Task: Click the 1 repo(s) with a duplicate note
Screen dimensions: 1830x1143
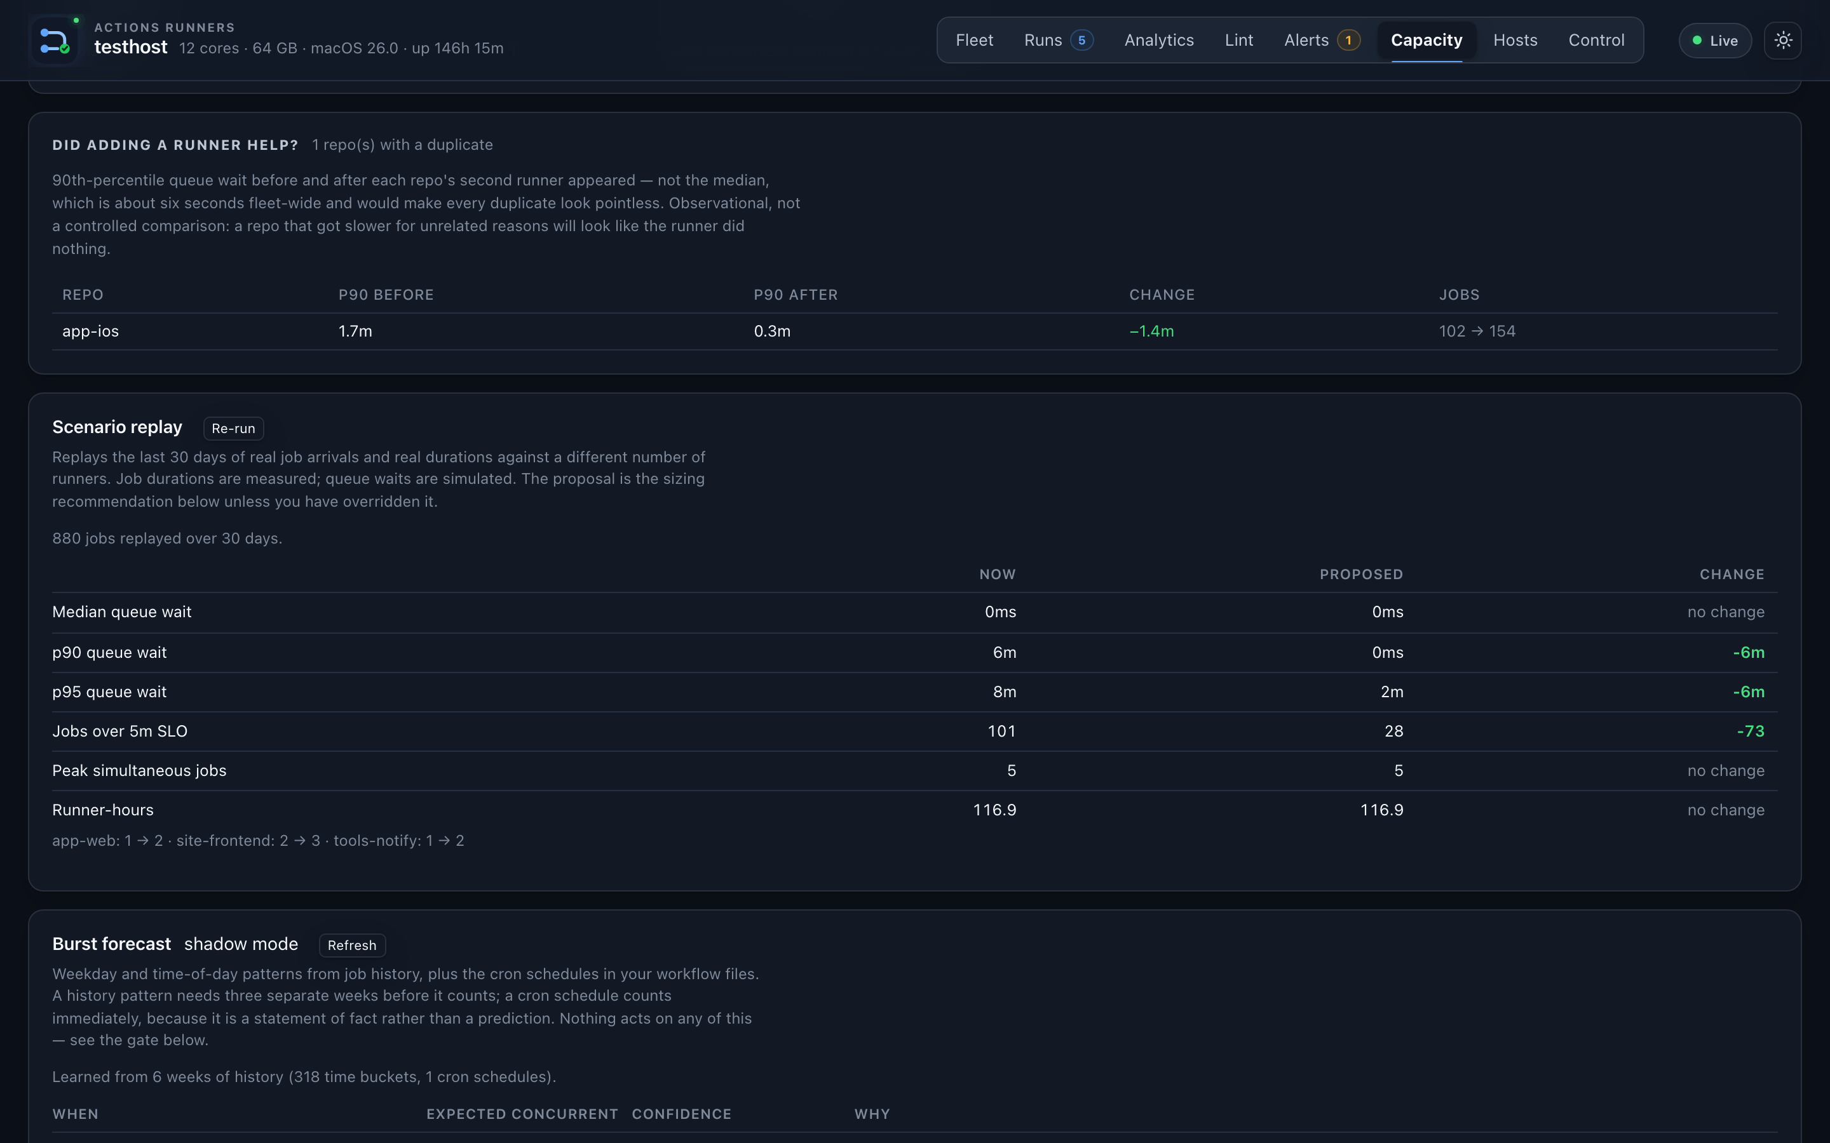Action: [x=402, y=145]
